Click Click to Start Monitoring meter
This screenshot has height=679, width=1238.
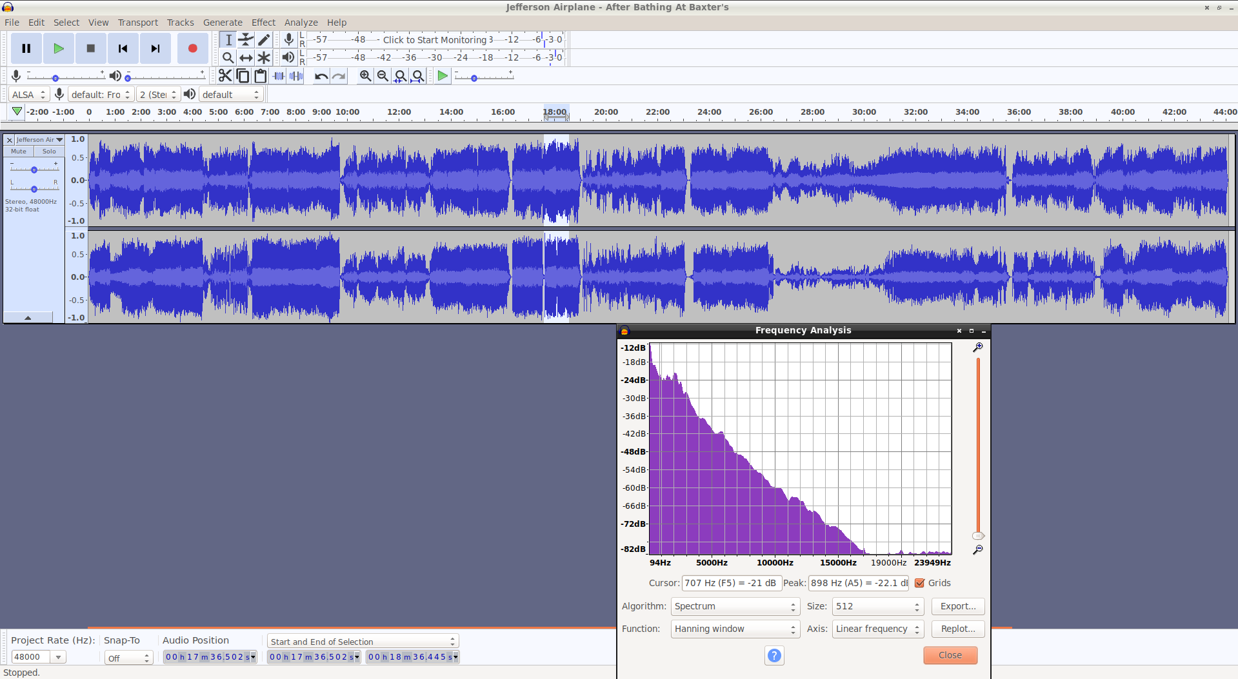tap(435, 40)
